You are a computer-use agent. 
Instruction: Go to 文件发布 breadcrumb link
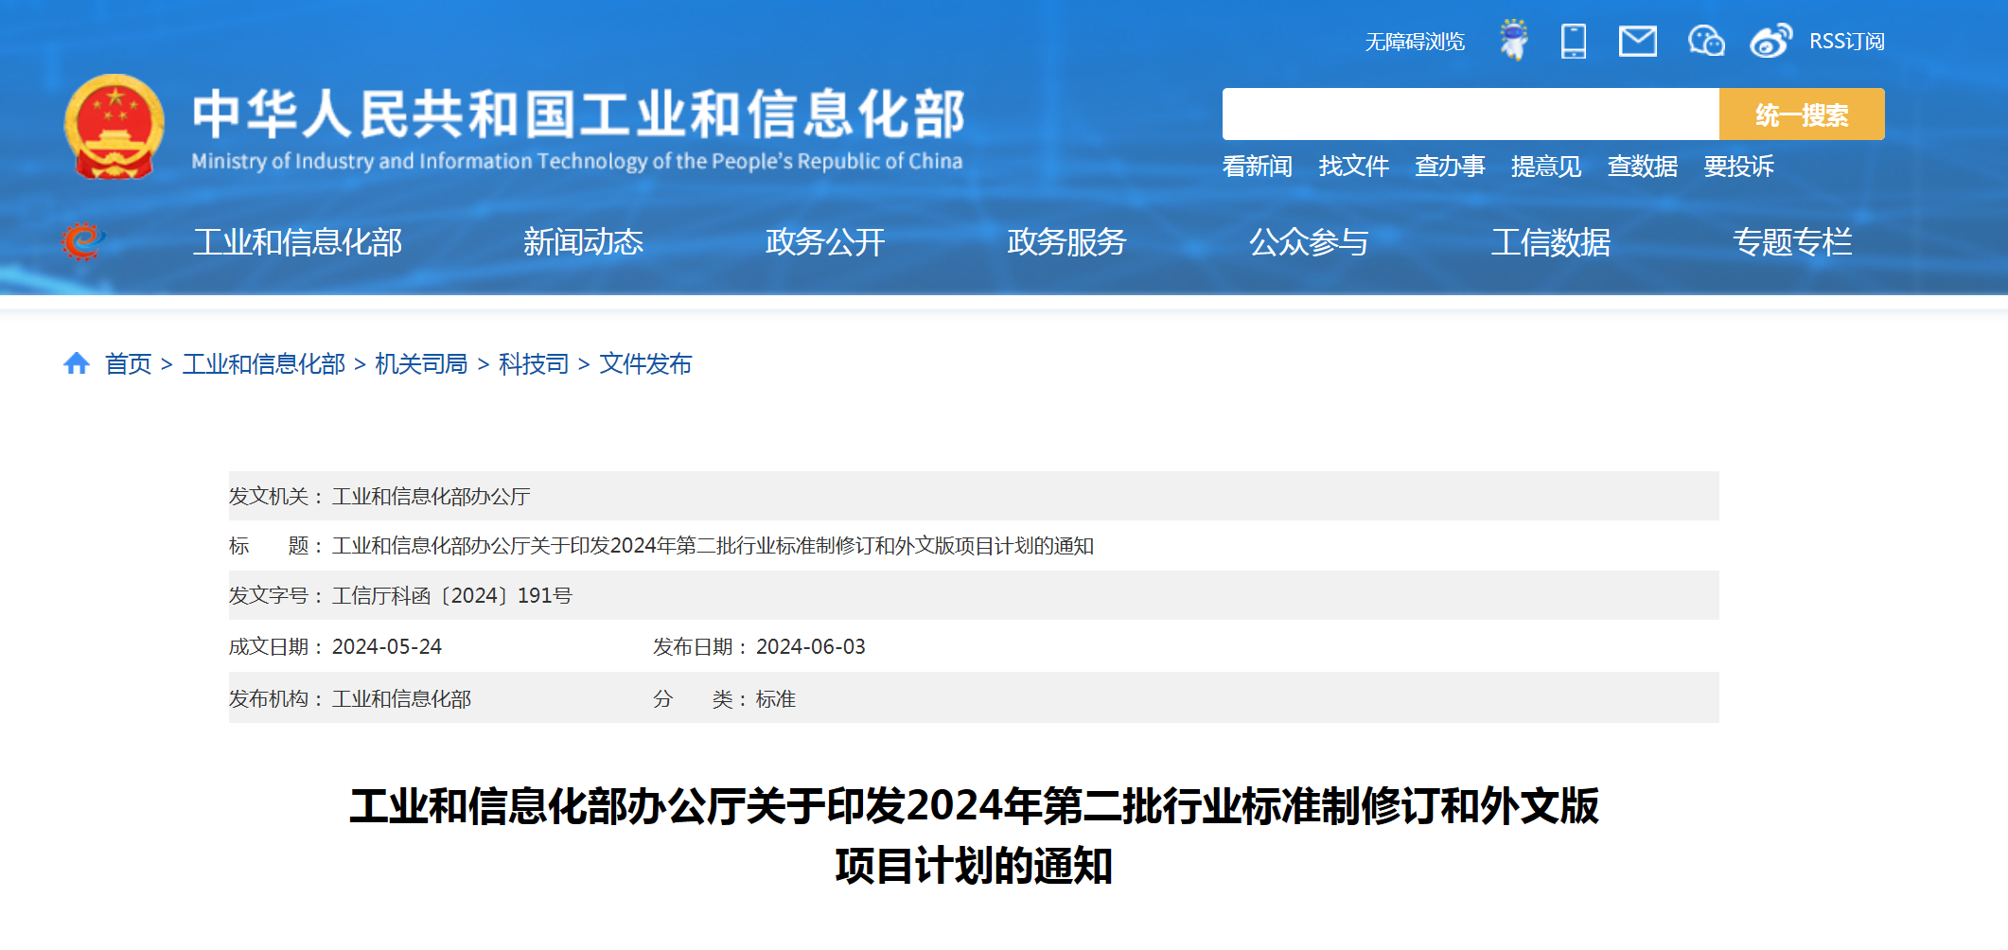click(645, 364)
